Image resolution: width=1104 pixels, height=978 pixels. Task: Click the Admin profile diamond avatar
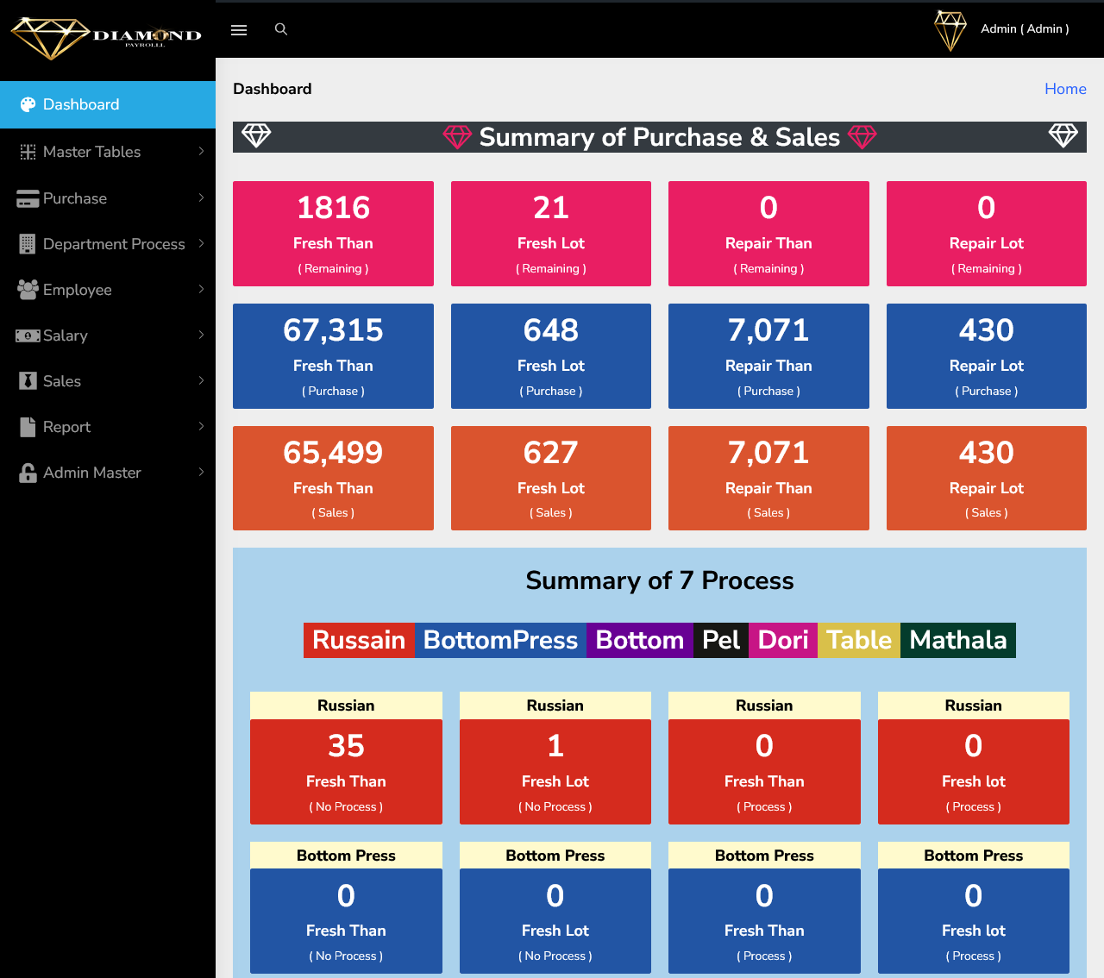pyautogui.click(x=950, y=30)
